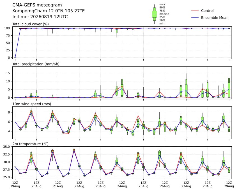Click the cloud cover starting point at zero
Screen dimensions: 237x191
pos(15,58)
